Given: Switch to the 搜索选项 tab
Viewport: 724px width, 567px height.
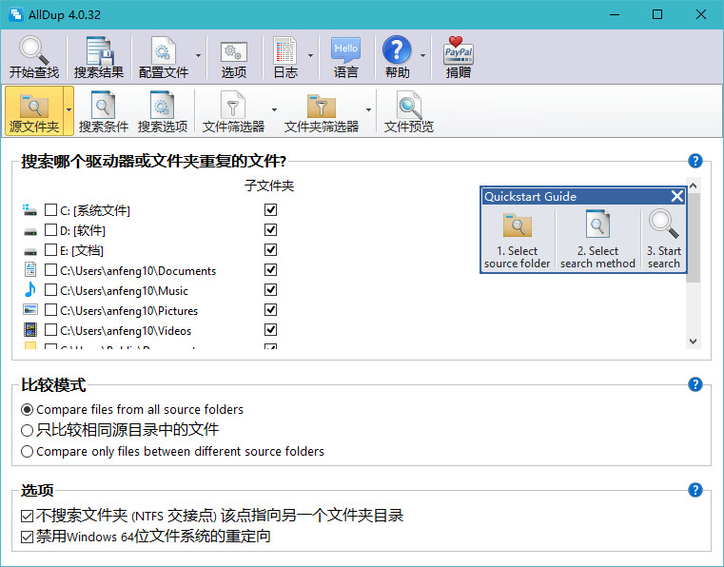Looking at the screenshot, I should 162,111.
